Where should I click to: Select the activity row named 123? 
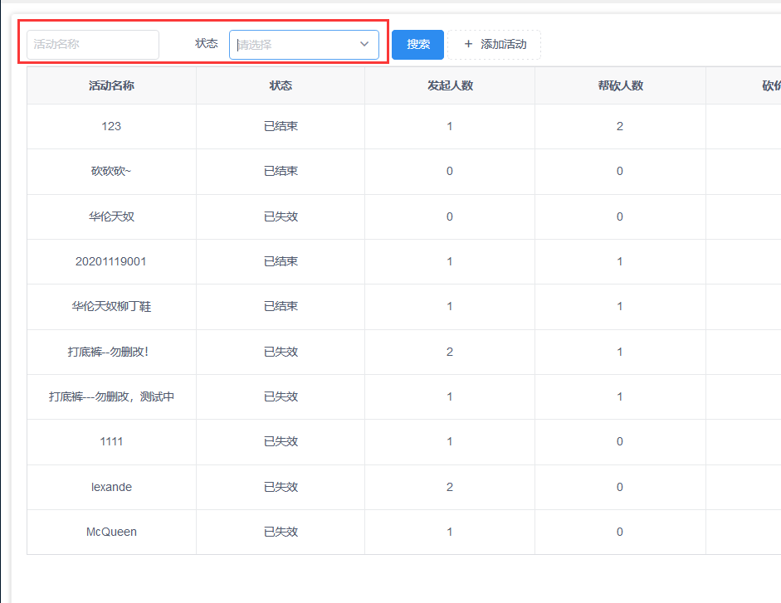(x=111, y=126)
